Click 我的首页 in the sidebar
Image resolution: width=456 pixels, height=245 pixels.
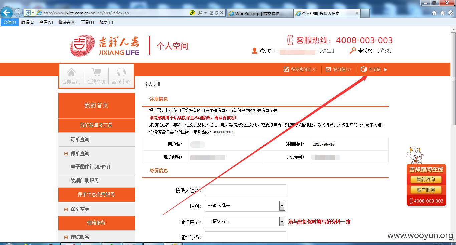pyautogui.click(x=96, y=105)
